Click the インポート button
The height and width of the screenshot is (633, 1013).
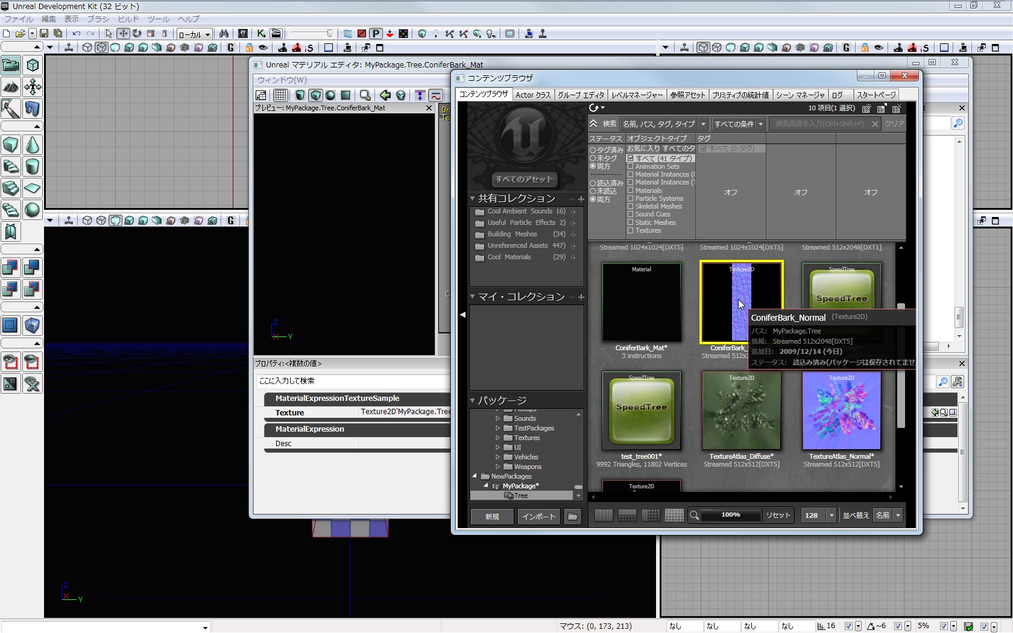click(x=538, y=517)
